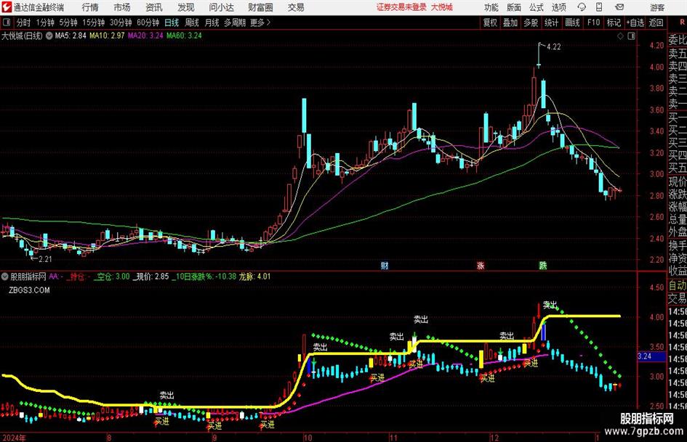Click the 10日涨跌%: -10.38 value
The height and width of the screenshot is (442, 687).
(x=204, y=277)
